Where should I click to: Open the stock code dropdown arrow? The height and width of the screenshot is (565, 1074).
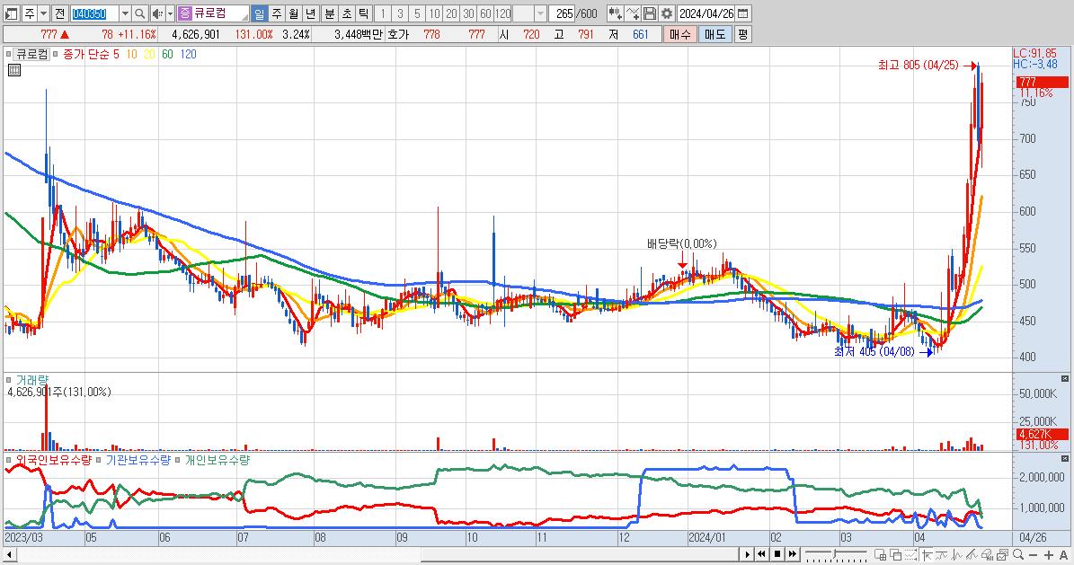coord(125,13)
